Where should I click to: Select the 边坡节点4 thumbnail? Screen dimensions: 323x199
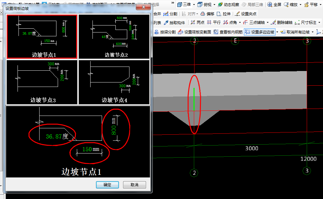click(x=114, y=82)
